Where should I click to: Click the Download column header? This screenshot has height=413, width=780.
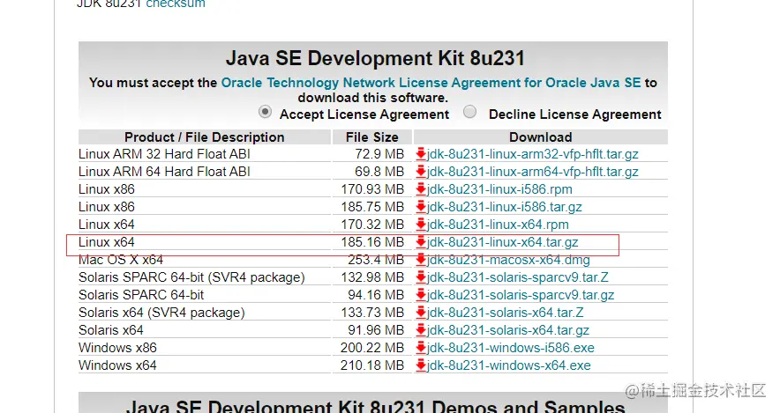tap(541, 137)
